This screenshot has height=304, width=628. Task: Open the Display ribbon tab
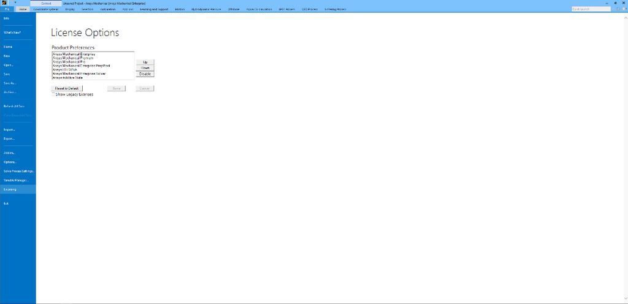pyautogui.click(x=70, y=9)
